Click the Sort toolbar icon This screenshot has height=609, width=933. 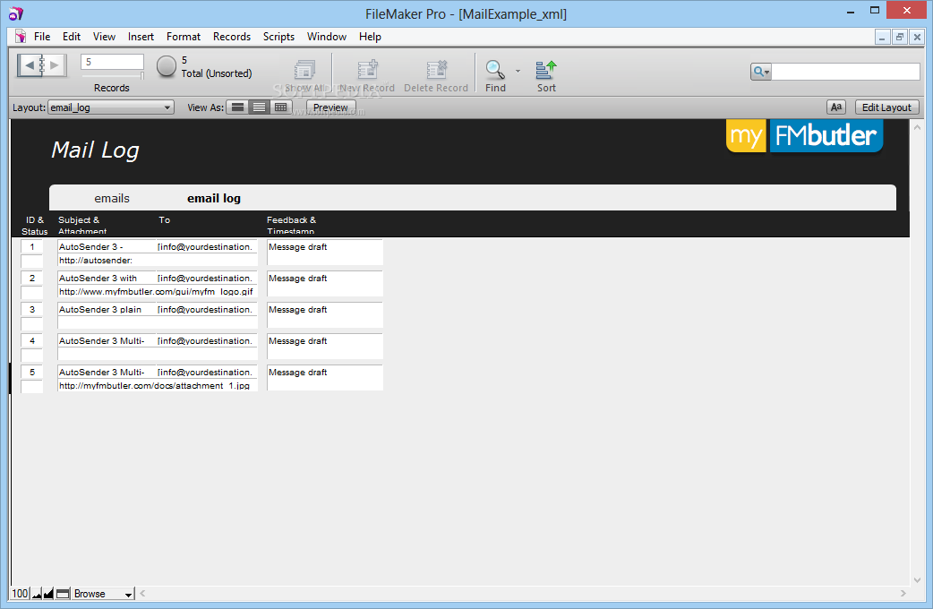tap(545, 70)
